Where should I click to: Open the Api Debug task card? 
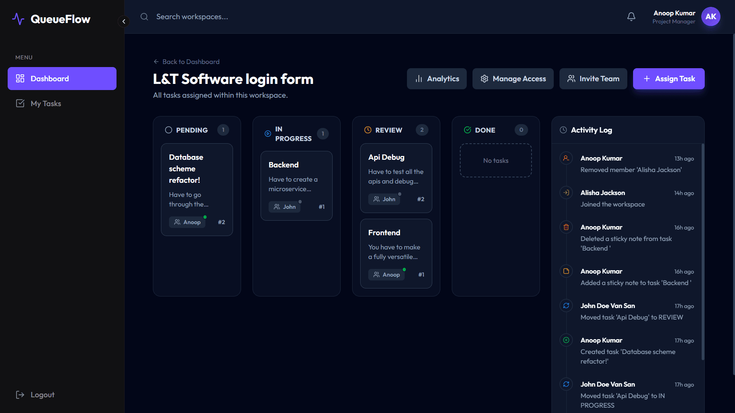coord(396,178)
